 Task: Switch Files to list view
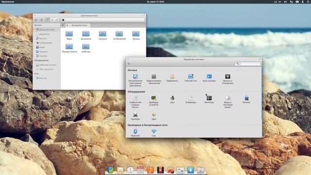coord(52,20)
